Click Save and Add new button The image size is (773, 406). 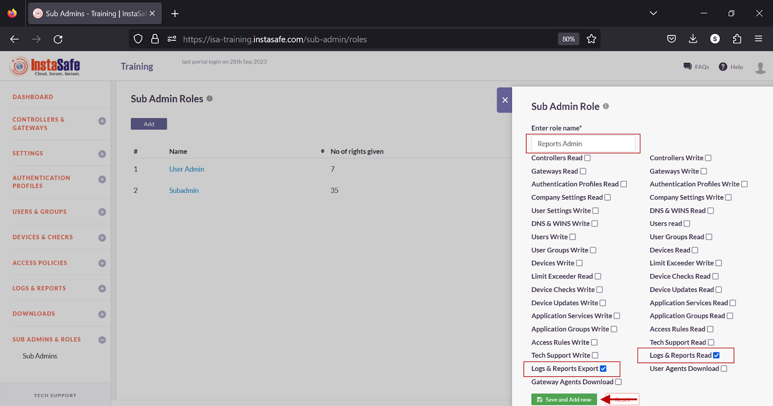coord(564,400)
